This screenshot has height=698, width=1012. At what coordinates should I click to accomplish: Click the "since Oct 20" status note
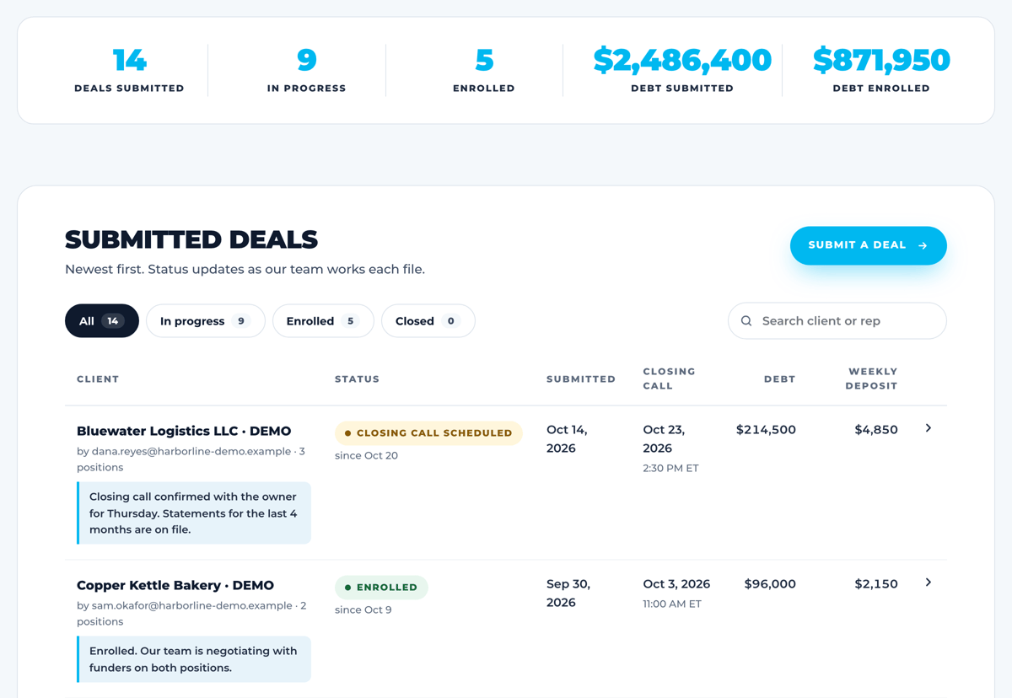(x=366, y=456)
